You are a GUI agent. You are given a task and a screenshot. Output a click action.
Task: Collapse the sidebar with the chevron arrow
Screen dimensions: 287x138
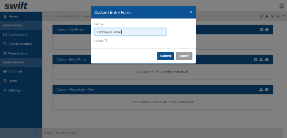36,133
